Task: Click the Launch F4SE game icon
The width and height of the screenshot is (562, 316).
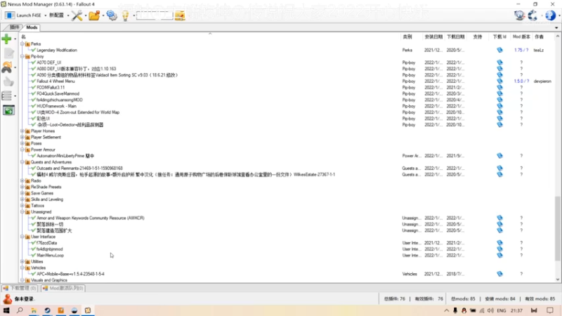Action: [x=10, y=15]
